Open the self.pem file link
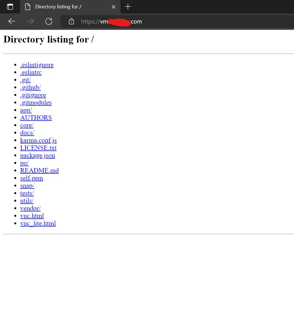This screenshot has width=294, height=313. 31,178
